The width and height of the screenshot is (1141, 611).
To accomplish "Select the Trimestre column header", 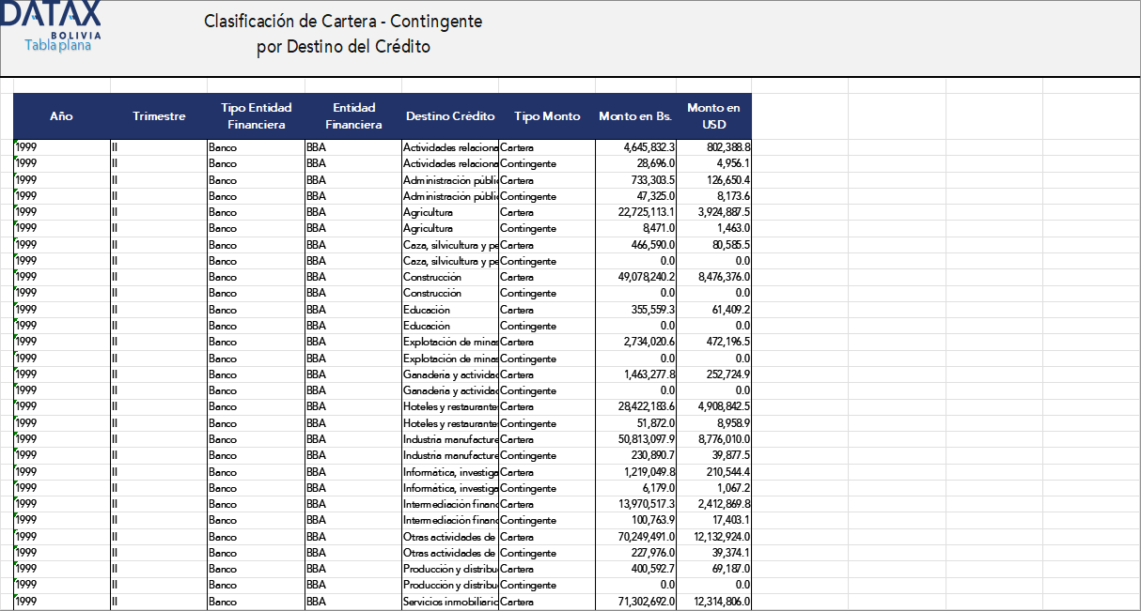I will pyautogui.click(x=159, y=116).
